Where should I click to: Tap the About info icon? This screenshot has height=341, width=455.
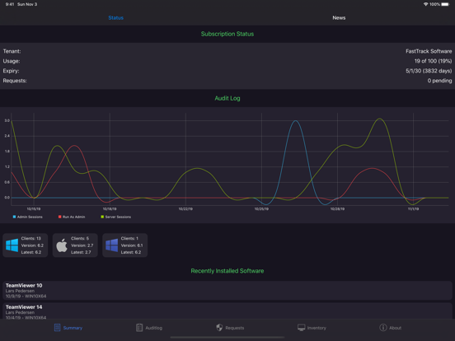click(x=383, y=327)
